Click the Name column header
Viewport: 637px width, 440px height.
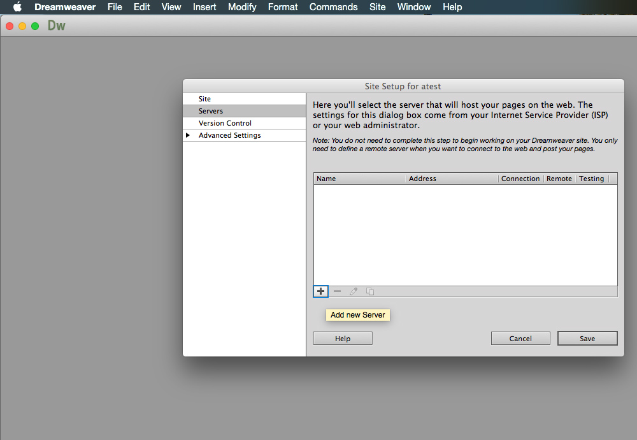click(326, 179)
